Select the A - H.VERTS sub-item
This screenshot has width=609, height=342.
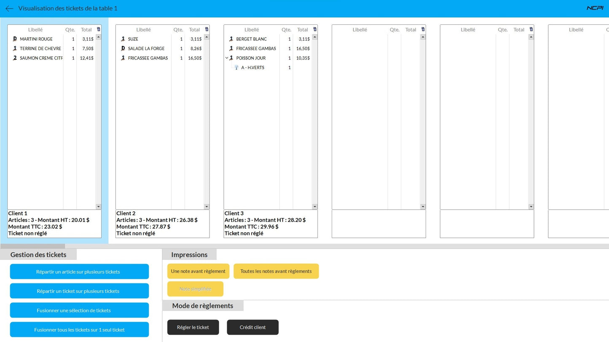(252, 67)
